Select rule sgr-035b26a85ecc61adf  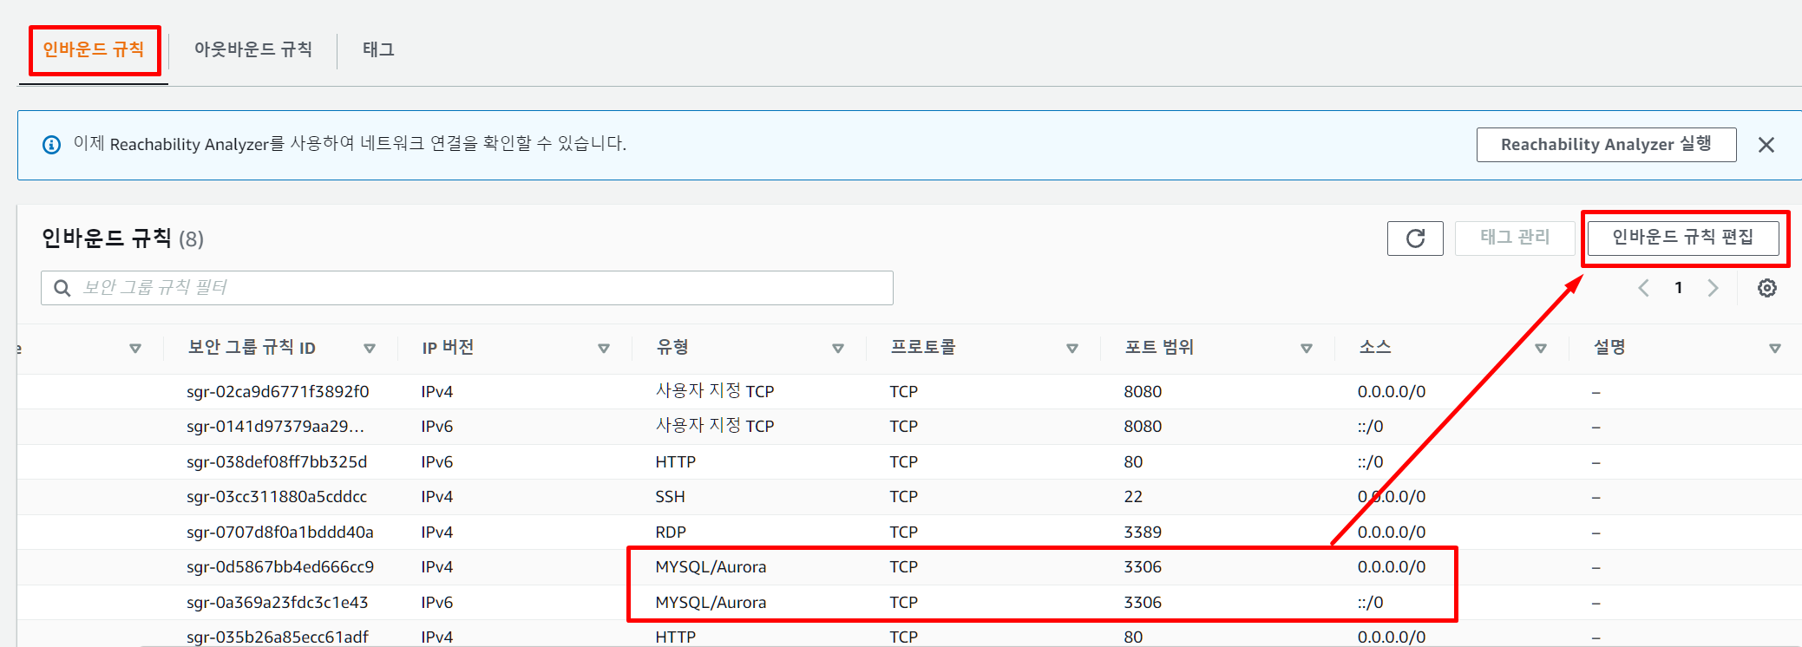click(x=278, y=637)
